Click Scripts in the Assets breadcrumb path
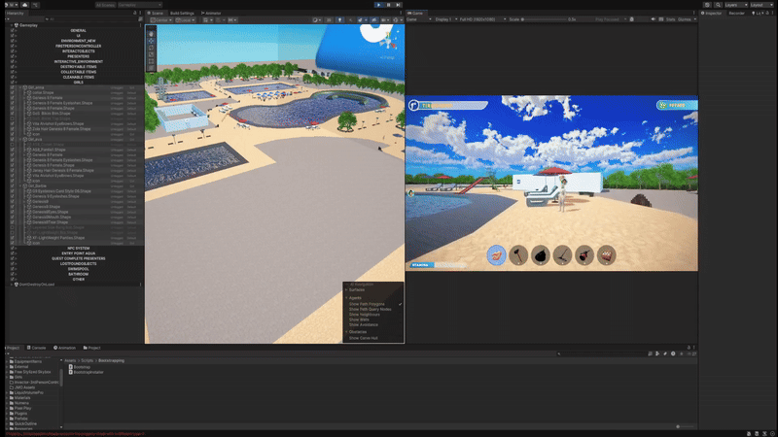 [x=87, y=360]
